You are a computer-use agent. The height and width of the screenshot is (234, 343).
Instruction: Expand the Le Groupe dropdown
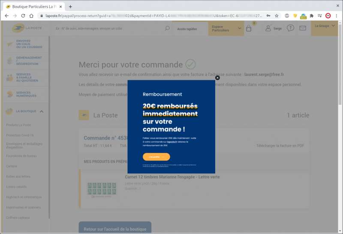point(325,28)
